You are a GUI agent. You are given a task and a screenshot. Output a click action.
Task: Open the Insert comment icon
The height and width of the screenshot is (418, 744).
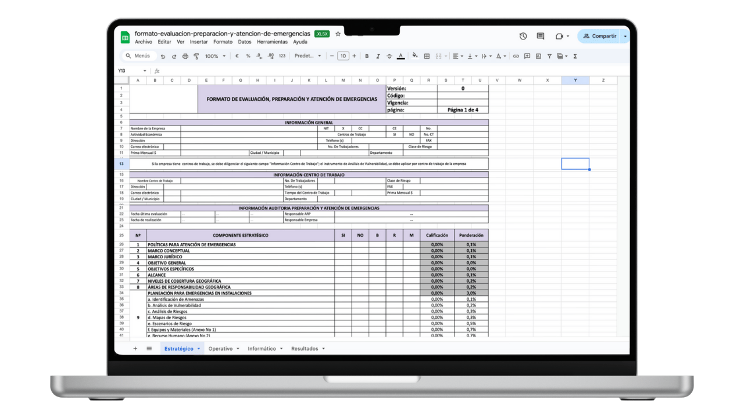(527, 56)
